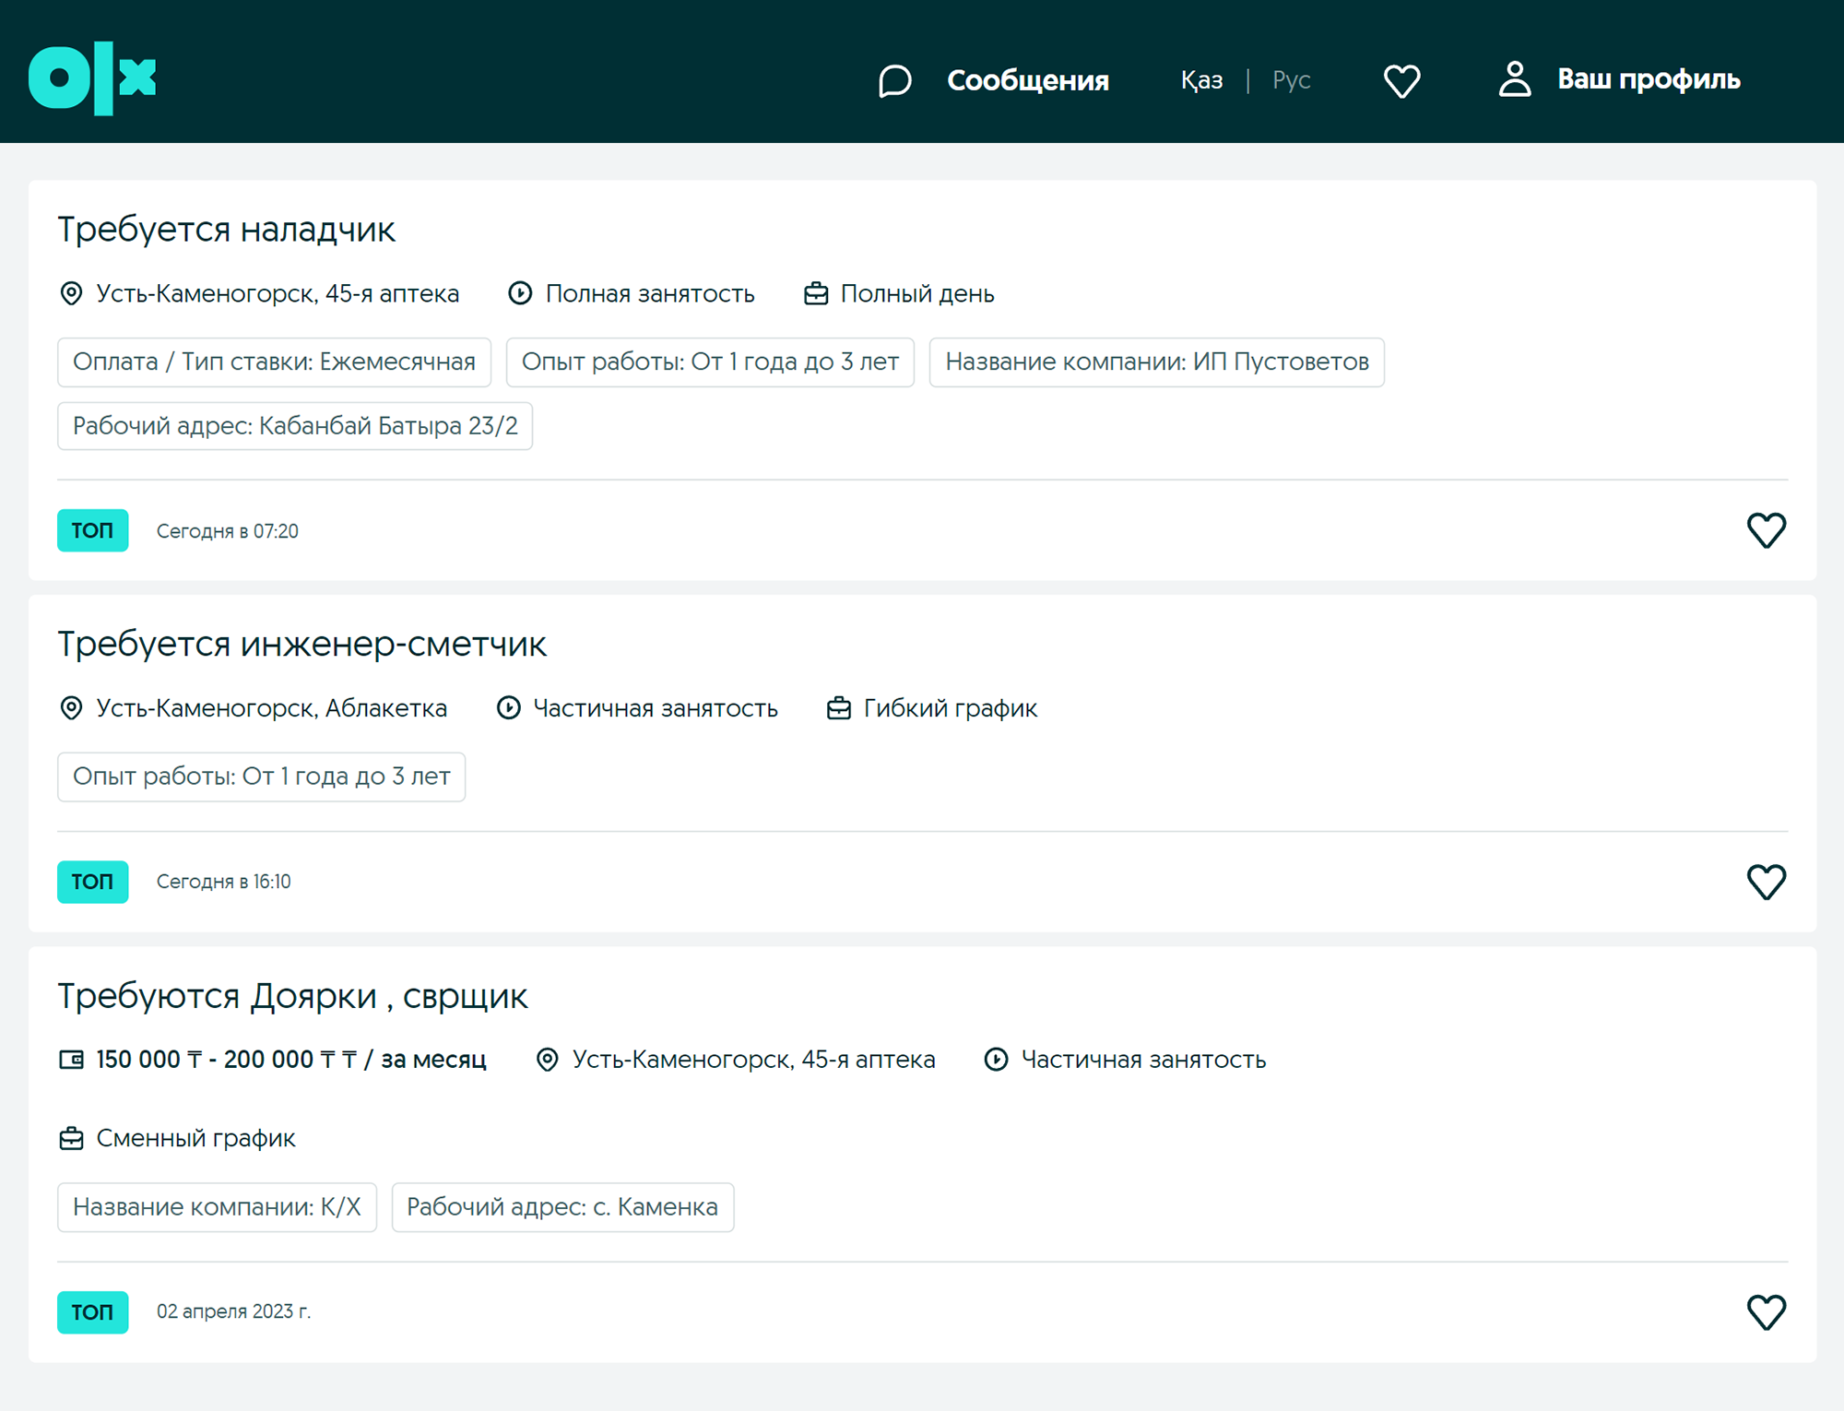Click tag Название компании: ИП Пустоветов
Screen dimensions: 1844x1411
coord(1156,362)
